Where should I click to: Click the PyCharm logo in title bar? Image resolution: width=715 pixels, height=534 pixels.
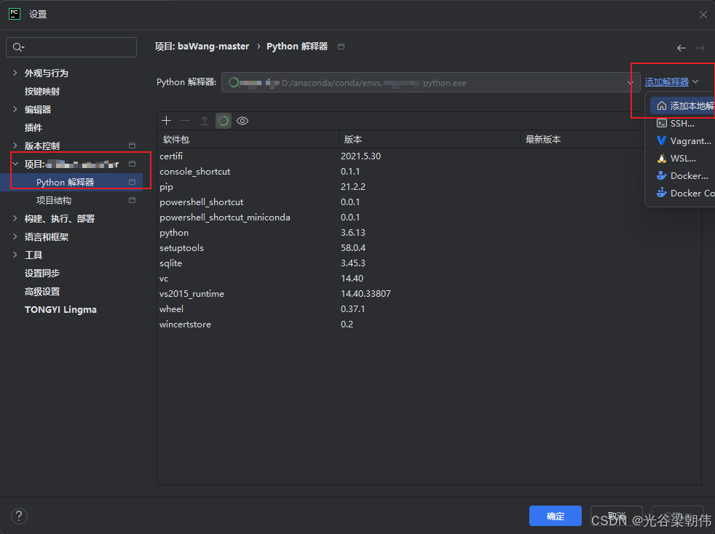[15, 14]
